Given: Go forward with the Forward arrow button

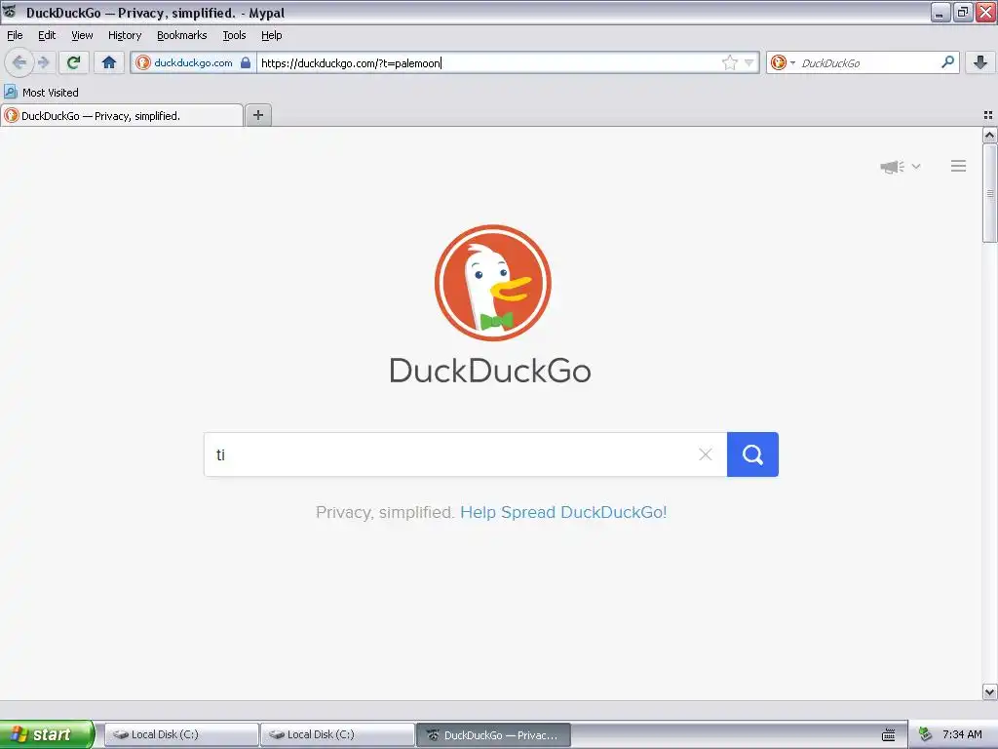Looking at the screenshot, I should click(x=43, y=62).
